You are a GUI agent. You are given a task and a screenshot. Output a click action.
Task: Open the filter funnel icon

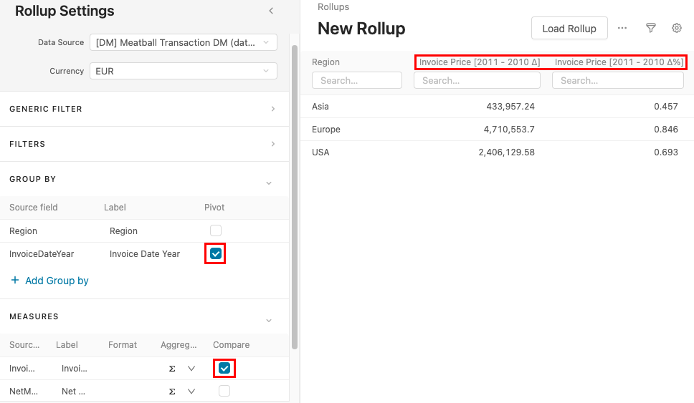click(651, 28)
